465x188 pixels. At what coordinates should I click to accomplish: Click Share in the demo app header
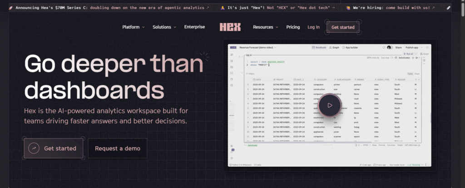[x=398, y=47]
